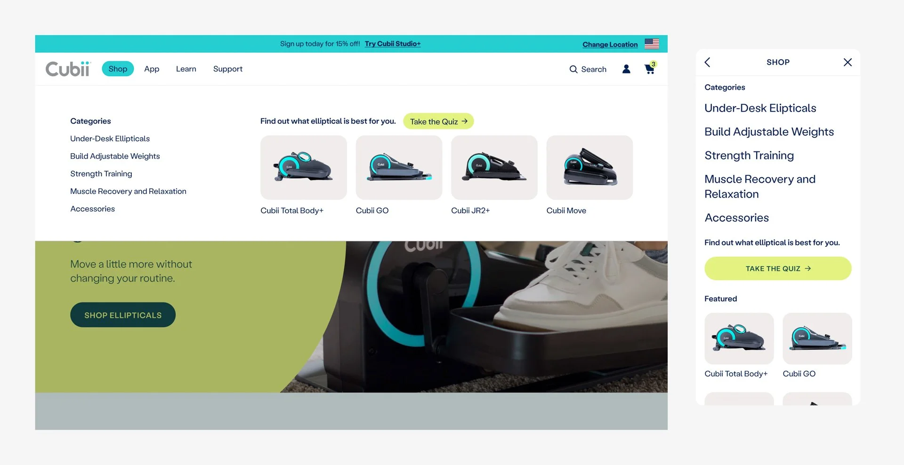The height and width of the screenshot is (465, 904).
Task: Click the US flag location icon
Action: (652, 44)
